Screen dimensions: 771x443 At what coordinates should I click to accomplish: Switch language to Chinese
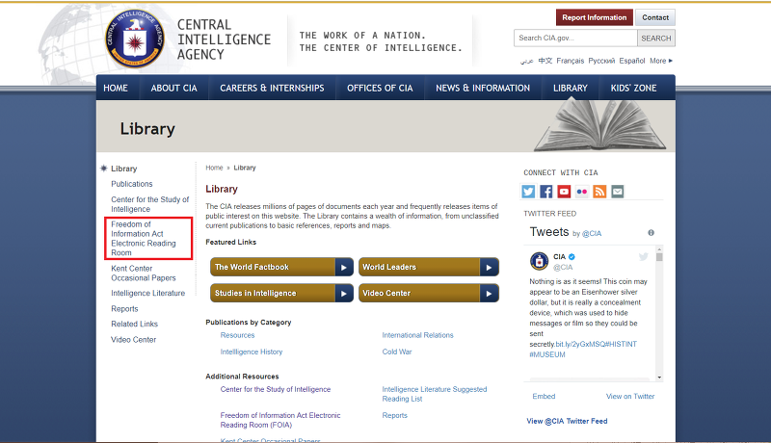tap(545, 61)
